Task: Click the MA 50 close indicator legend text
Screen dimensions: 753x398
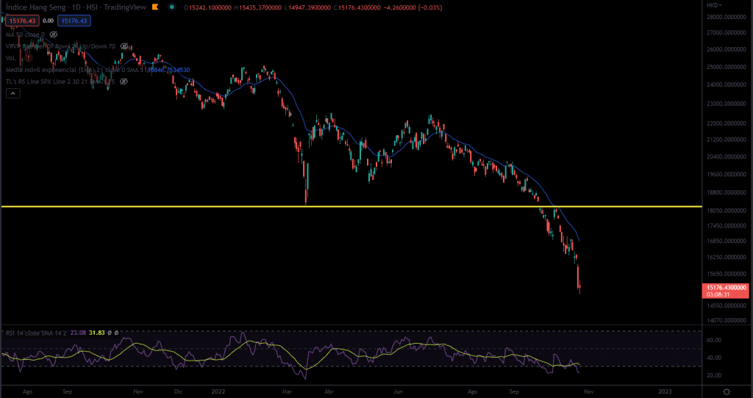Action: (x=25, y=35)
